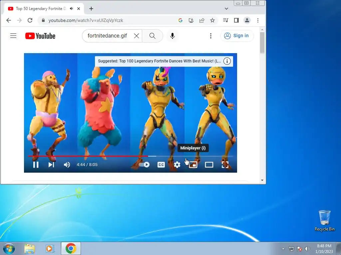
Task: Click the Google icon in address bar
Action: click(180, 20)
